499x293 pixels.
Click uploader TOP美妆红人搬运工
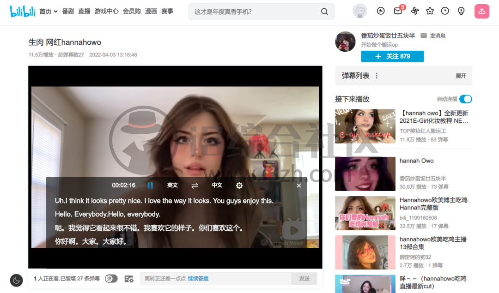pyautogui.click(x=423, y=131)
